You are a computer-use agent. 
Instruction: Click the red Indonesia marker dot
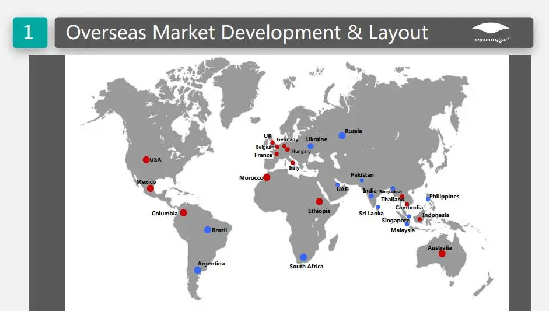[419, 219]
